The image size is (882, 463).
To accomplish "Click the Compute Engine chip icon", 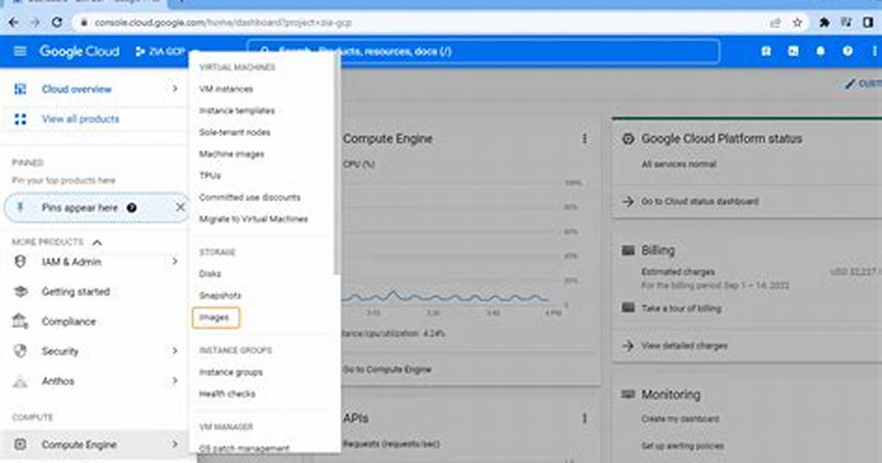I will tap(20, 445).
